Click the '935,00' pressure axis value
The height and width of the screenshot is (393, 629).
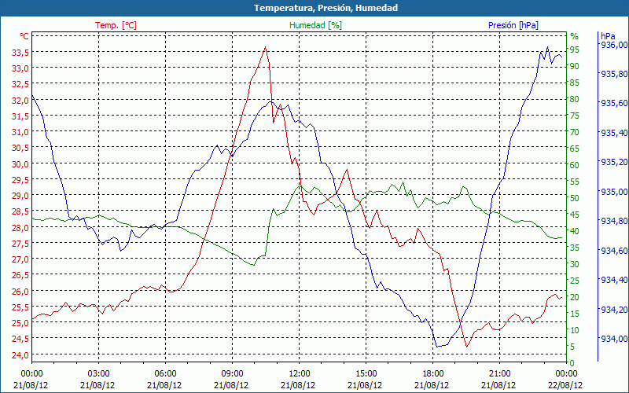point(613,191)
